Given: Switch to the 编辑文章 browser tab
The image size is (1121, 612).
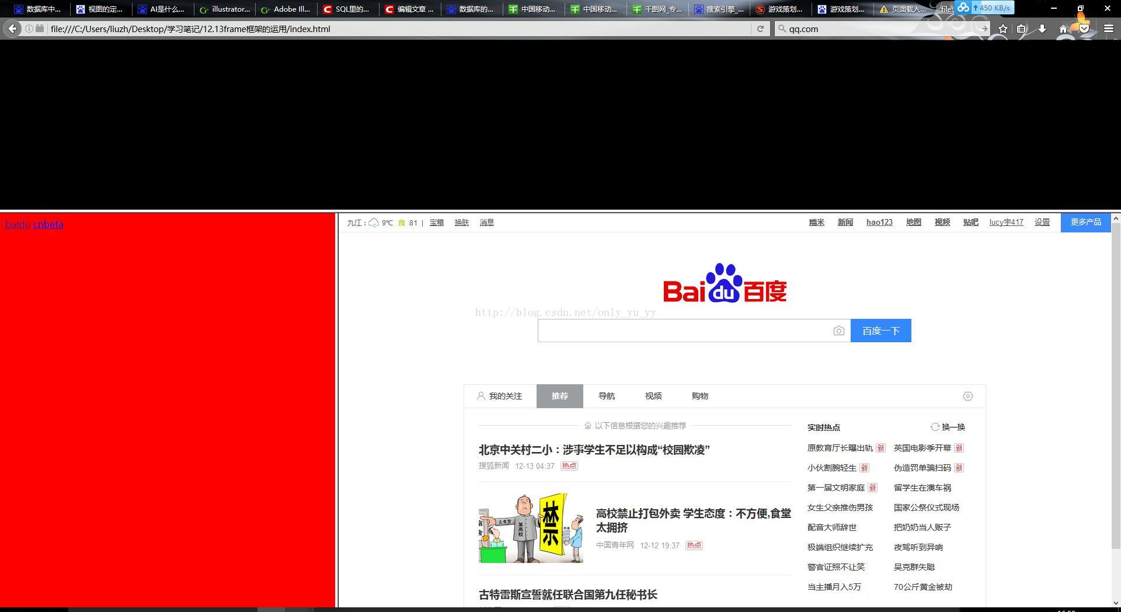Looking at the screenshot, I should [410, 9].
